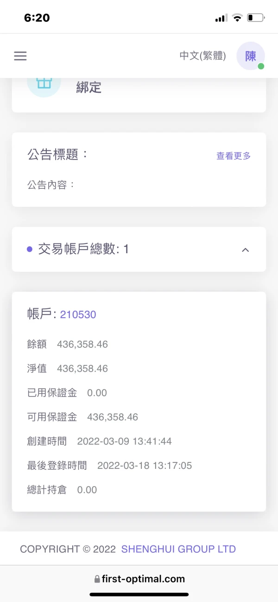Collapse the 交易帳戶總數 section chevron
Image resolution: width=278 pixels, height=602 pixels.
(246, 250)
